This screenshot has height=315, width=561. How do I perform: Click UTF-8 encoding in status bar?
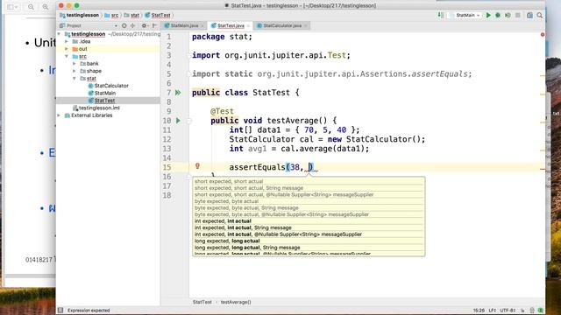(508, 311)
